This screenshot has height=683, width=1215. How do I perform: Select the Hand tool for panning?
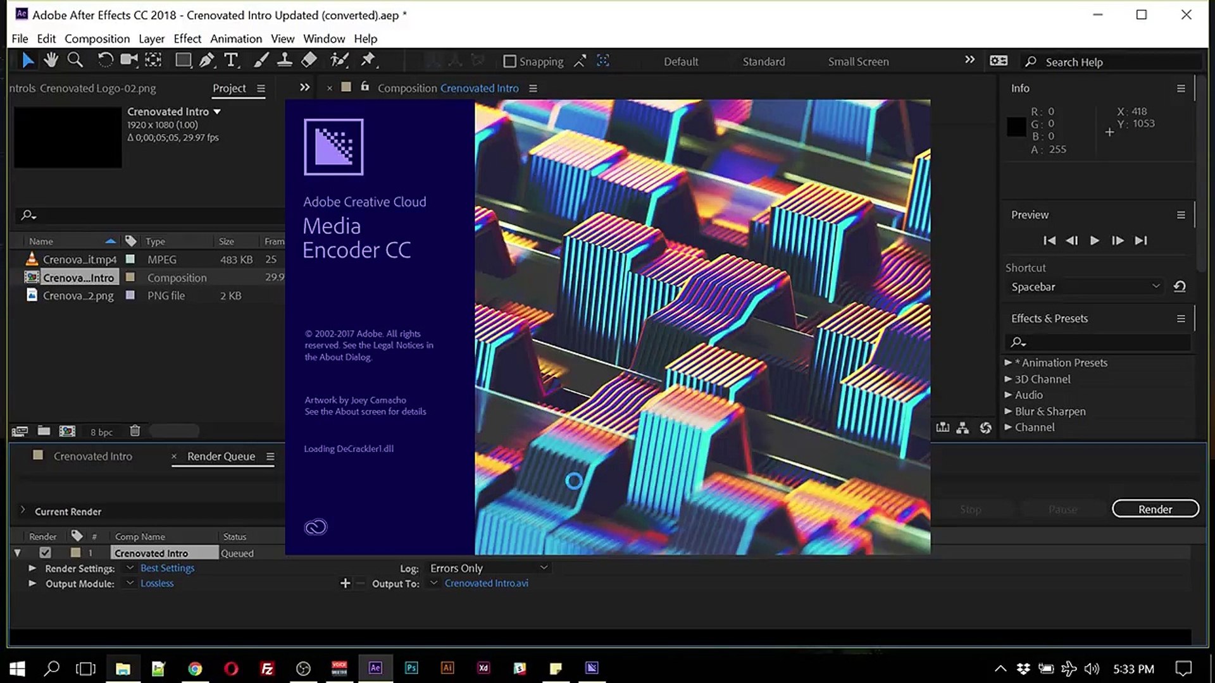pyautogui.click(x=50, y=60)
